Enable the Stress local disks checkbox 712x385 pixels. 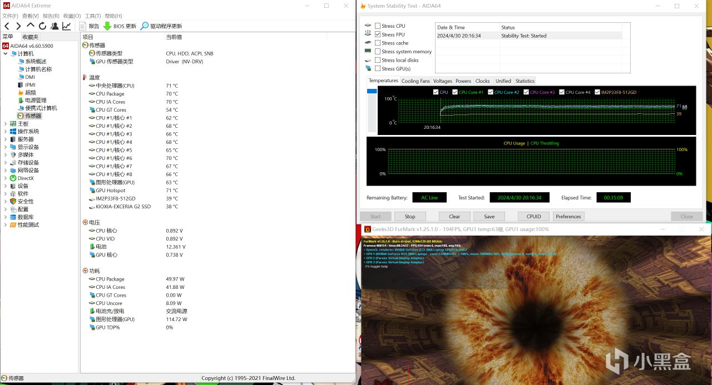[x=378, y=60]
